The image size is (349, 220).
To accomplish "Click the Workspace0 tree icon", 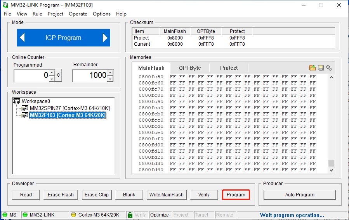I will click(x=16, y=101).
